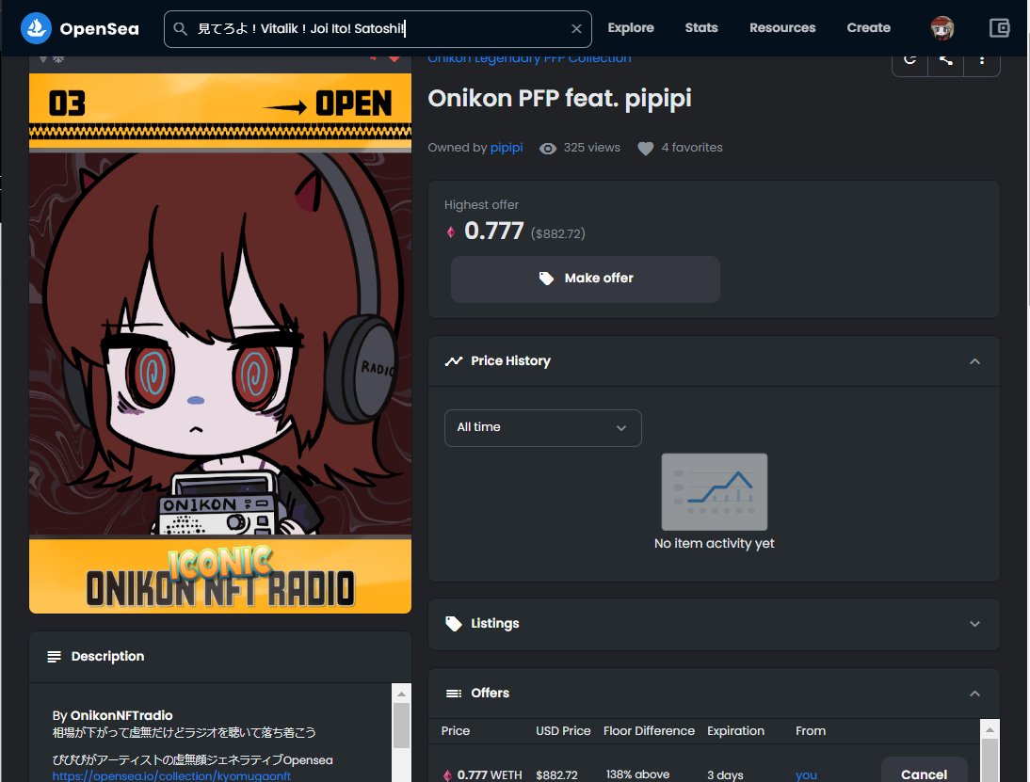Screen dimensions: 1030x782
Task: Click the magnifier icon in search bar
Action: (x=180, y=29)
